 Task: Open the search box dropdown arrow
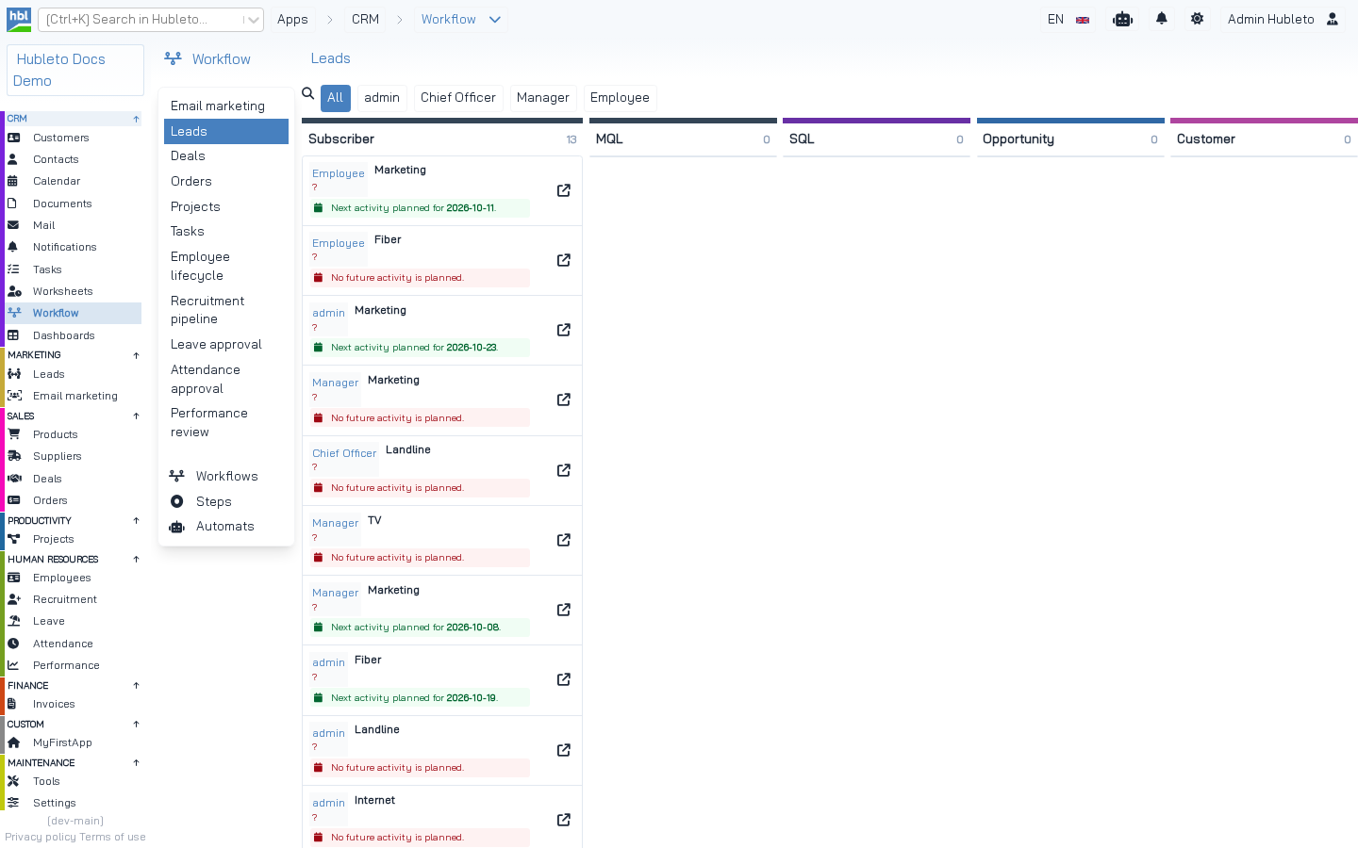(x=253, y=20)
